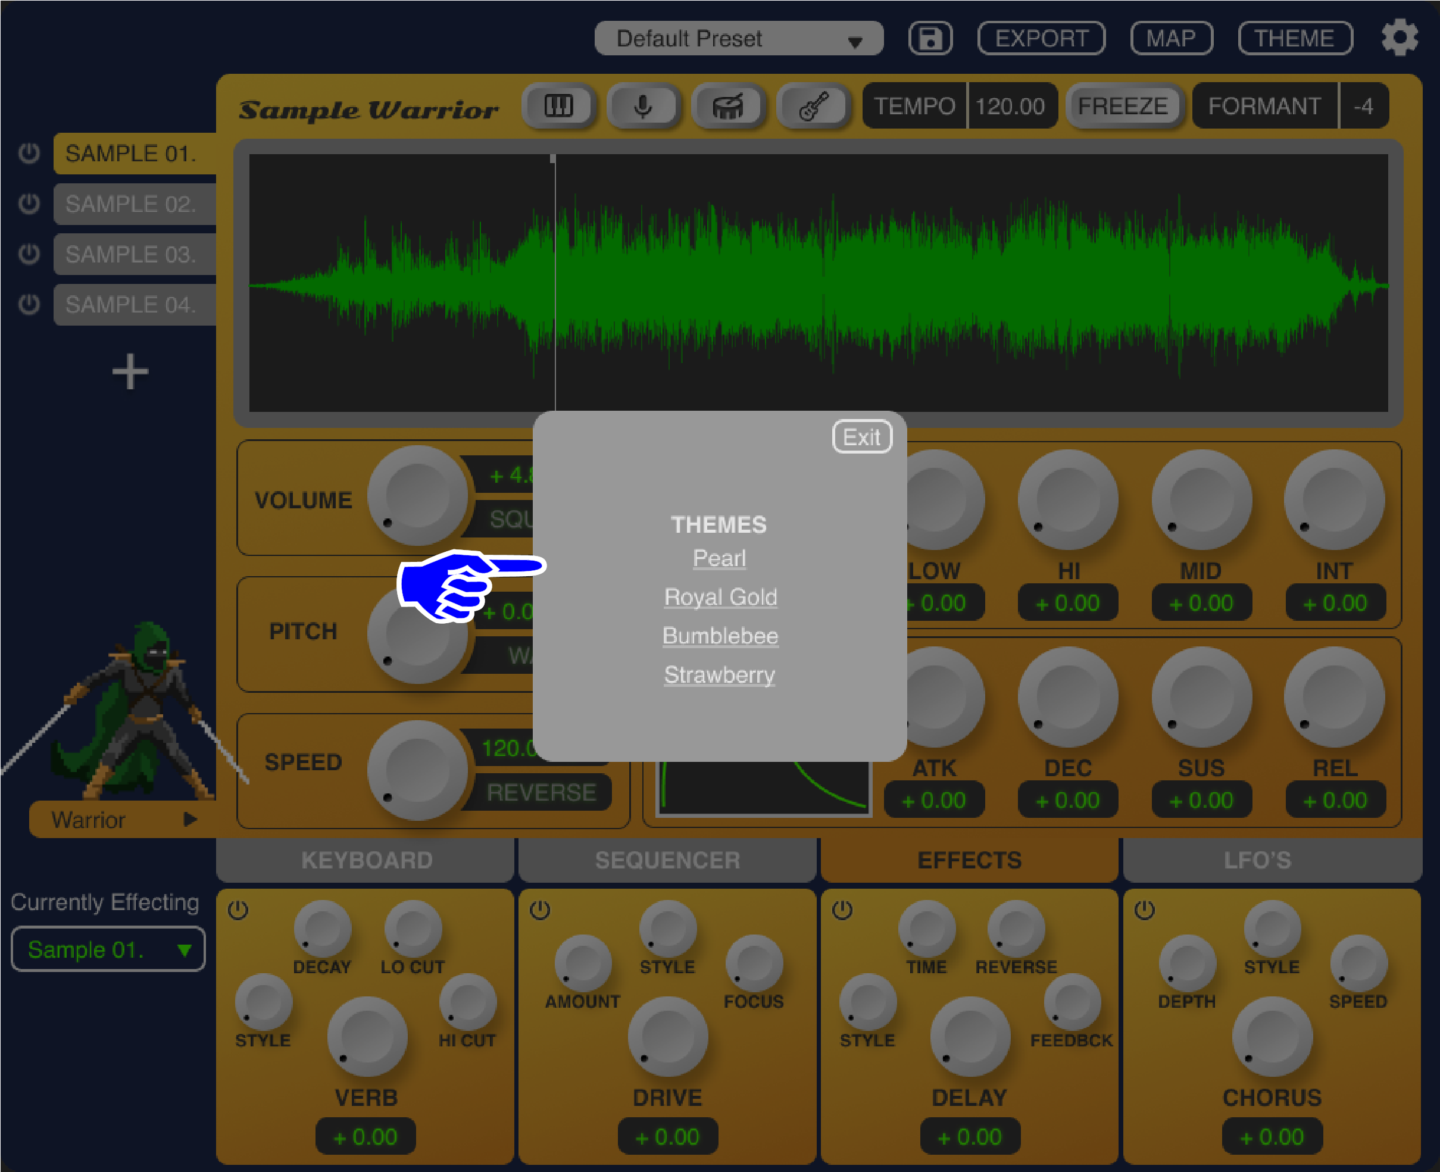Click the HI EQ knob
1440x1172 pixels.
pyautogui.click(x=1067, y=499)
